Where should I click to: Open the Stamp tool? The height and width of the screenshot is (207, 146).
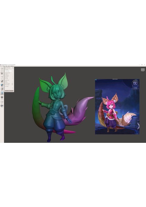[x=2, y=85]
